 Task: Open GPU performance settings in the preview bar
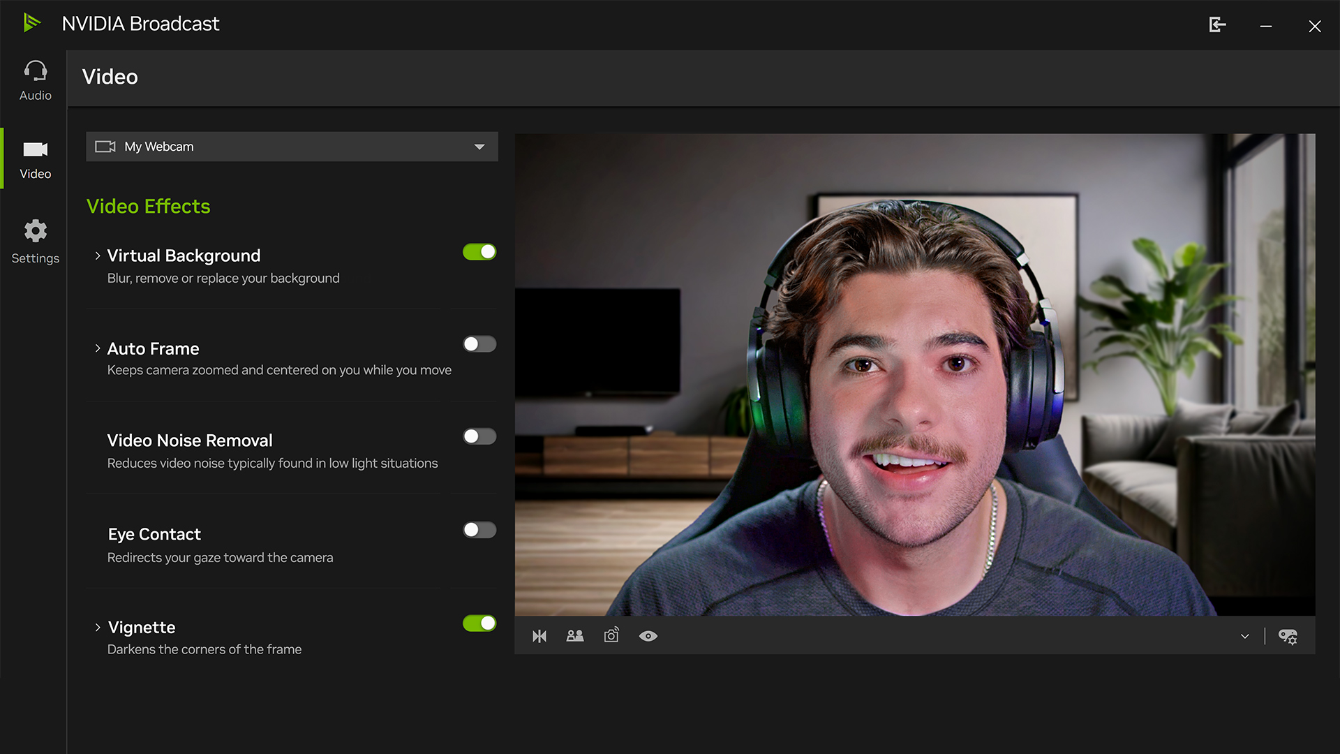pyautogui.click(x=1288, y=635)
